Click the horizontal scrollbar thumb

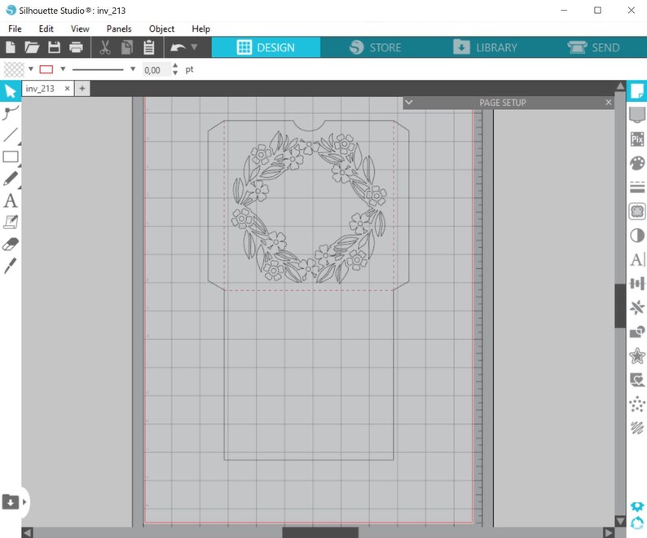(x=320, y=532)
